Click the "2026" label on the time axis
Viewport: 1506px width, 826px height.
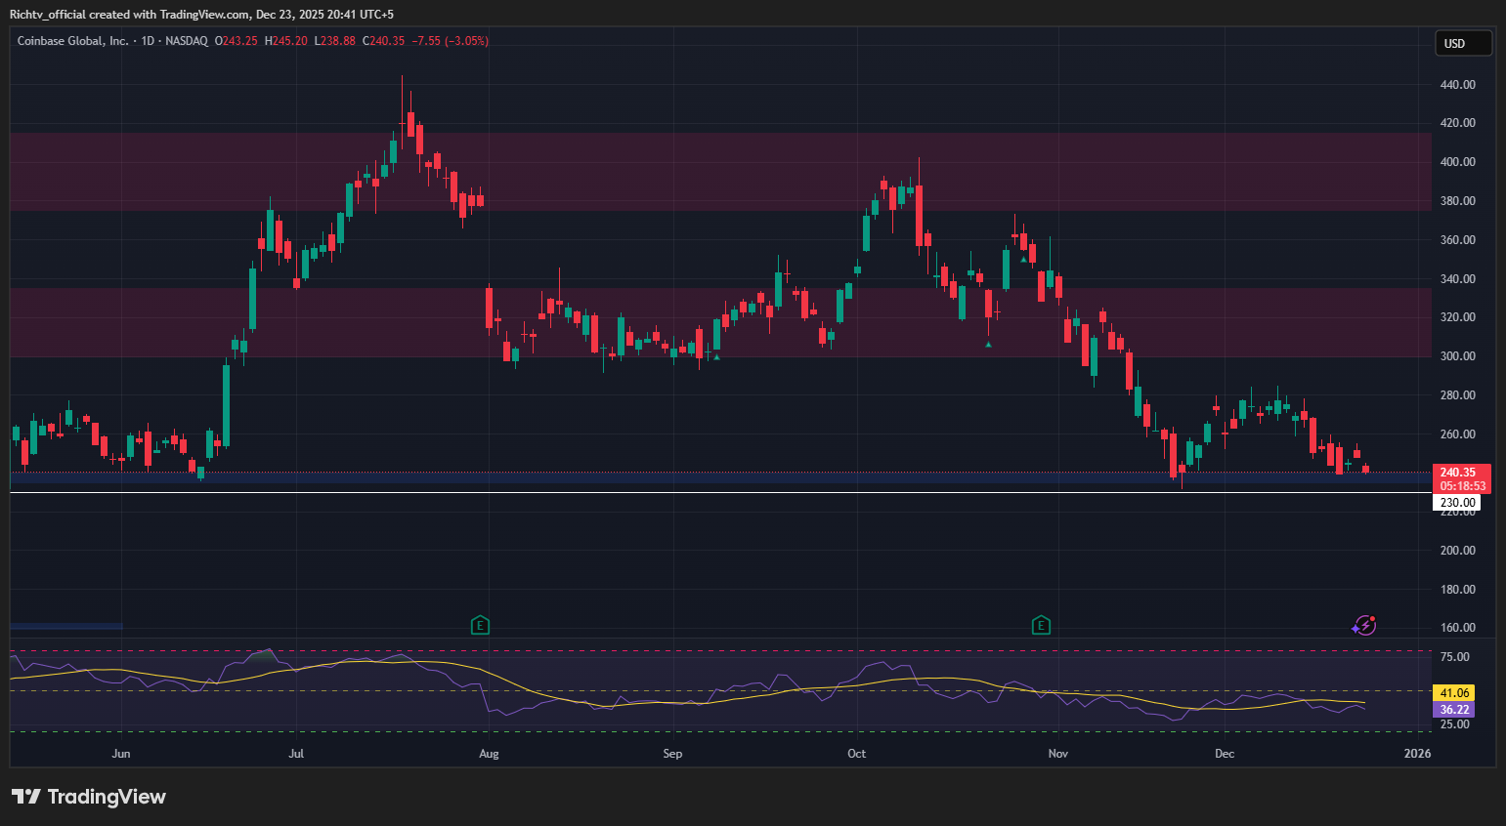[1417, 753]
